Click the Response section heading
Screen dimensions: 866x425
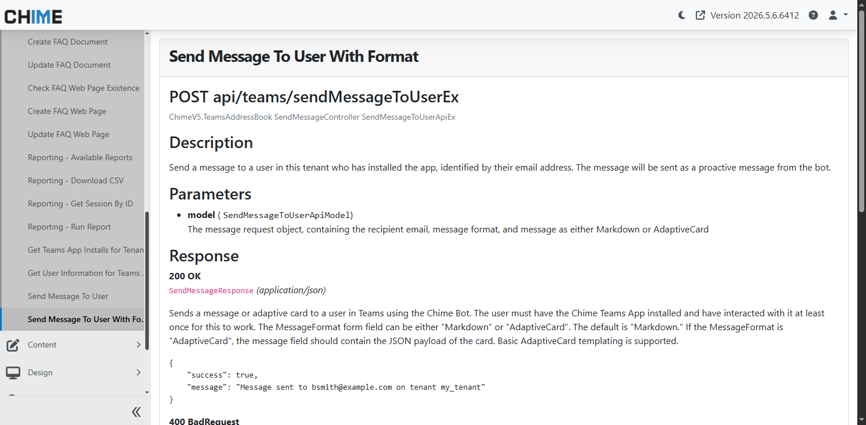pos(204,256)
